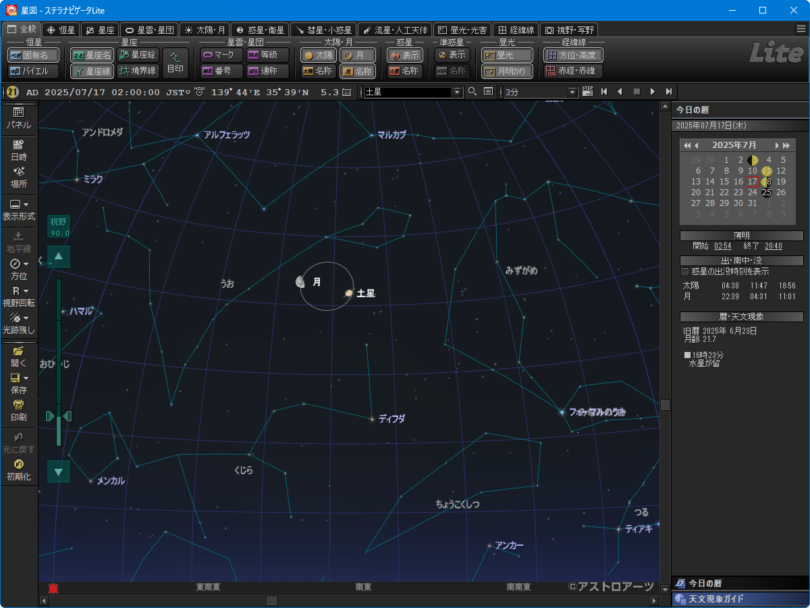Click twilight start time 02:54 link
The width and height of the screenshot is (810, 608).
(722, 246)
